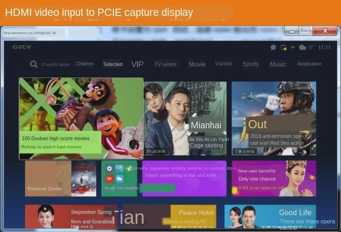Image resolution: width=341 pixels, height=232 pixels.
Task: Go to the TV series tab
Action: pyautogui.click(x=166, y=64)
